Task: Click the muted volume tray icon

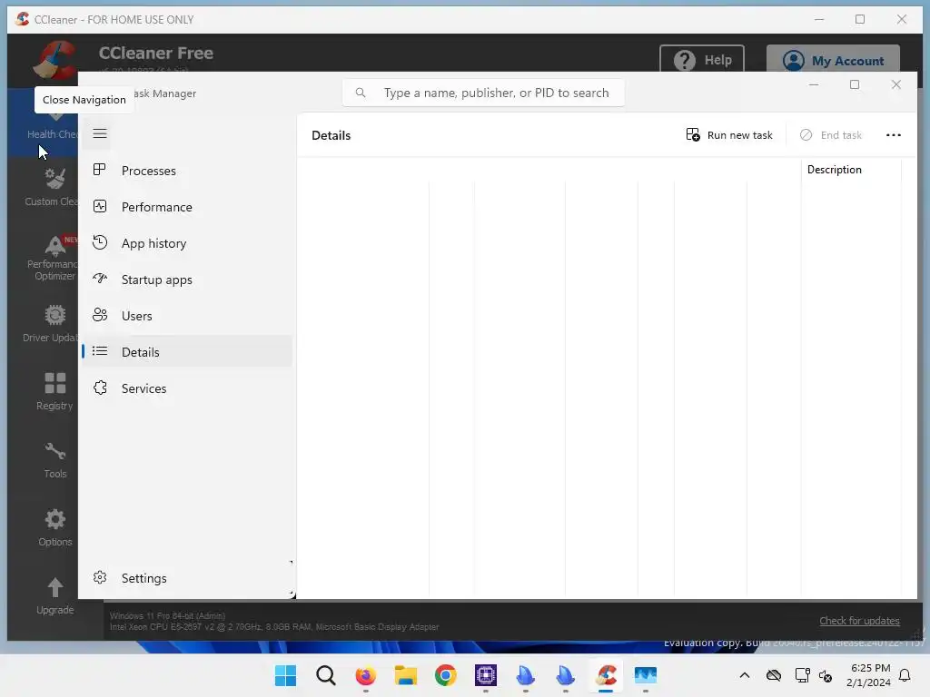Action: (825, 675)
